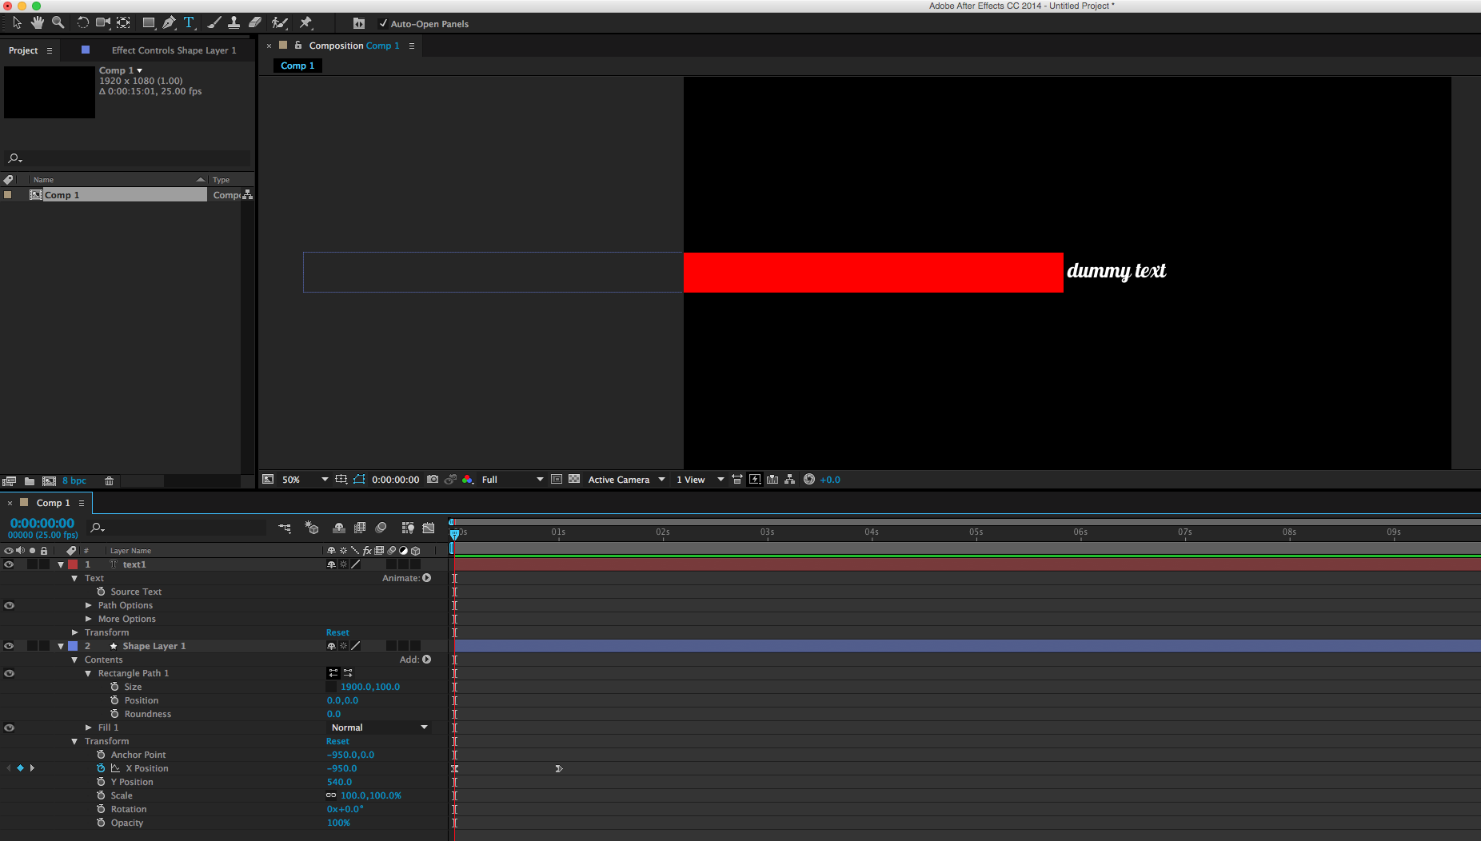Select the Hand tool

point(37,22)
